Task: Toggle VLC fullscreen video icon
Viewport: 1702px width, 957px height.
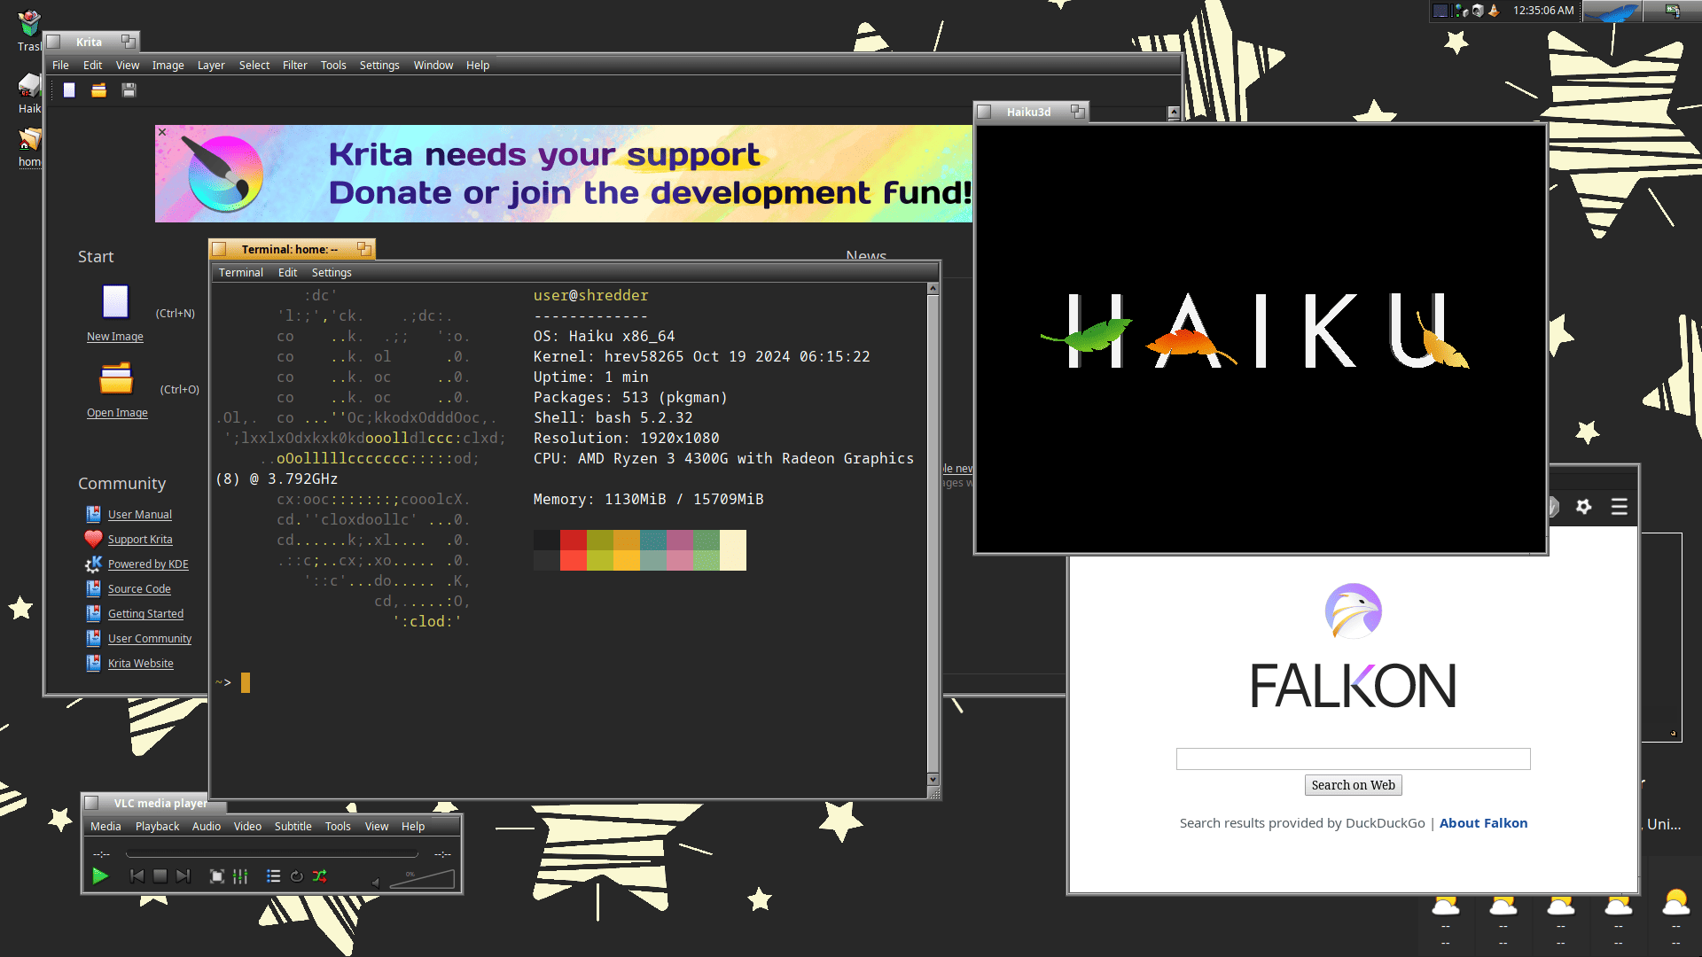Action: (217, 876)
